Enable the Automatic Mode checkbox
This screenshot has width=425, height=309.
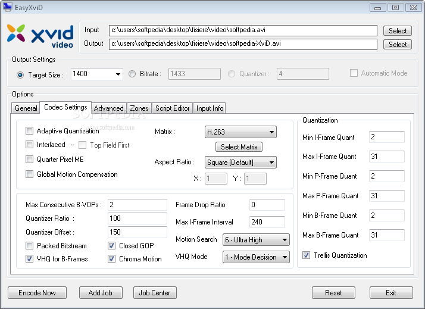[354, 73]
